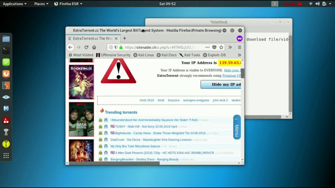Open Kali Tools bookmark
This screenshot has width=335, height=188.
189,55
